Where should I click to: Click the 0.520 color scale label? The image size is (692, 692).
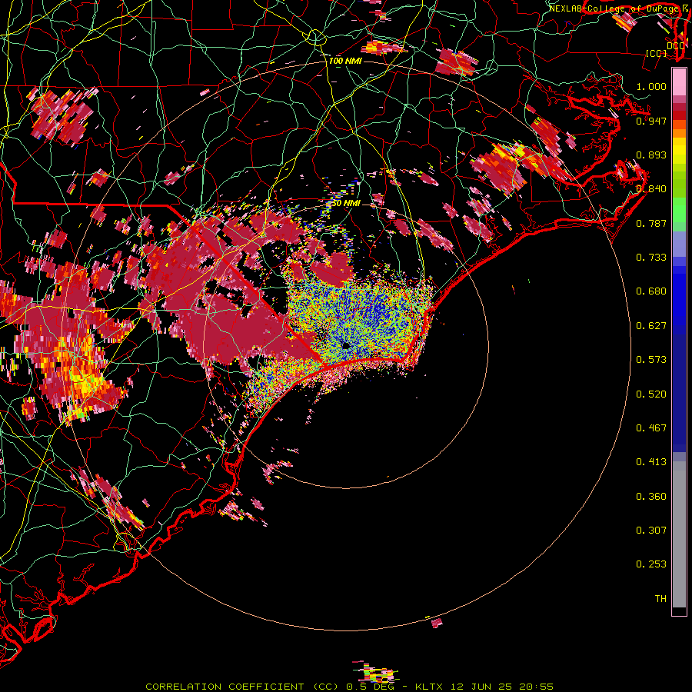(651, 394)
